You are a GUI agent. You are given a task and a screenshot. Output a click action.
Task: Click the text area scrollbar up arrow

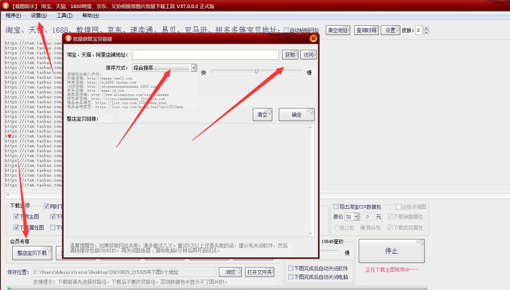click(x=311, y=127)
